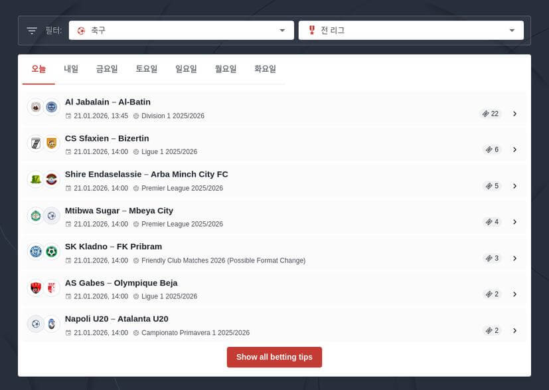Click the filter lines icon
This screenshot has height=390, width=549.
(32, 31)
